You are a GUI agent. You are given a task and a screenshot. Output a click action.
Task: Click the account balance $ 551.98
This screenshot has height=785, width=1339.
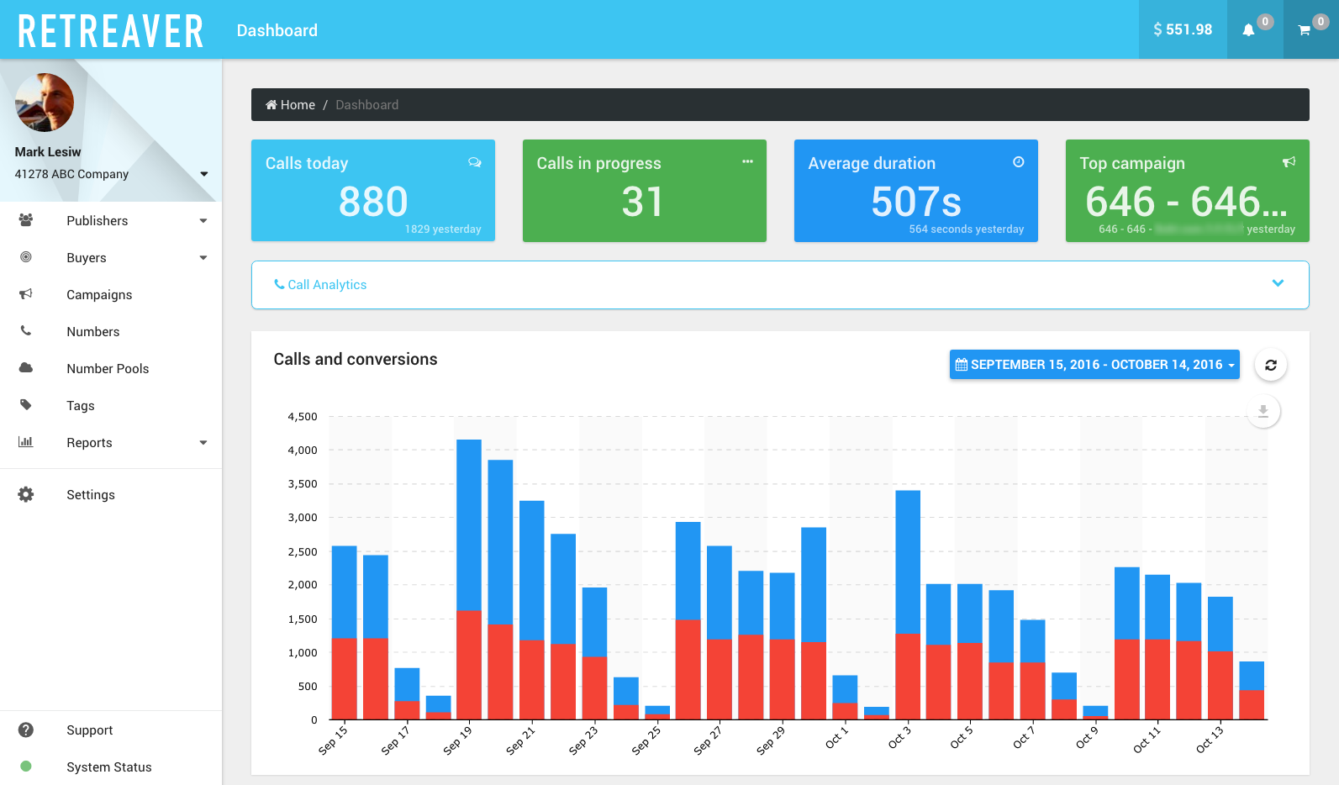(x=1183, y=29)
